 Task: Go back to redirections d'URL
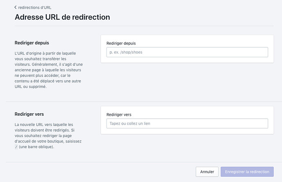35,7
